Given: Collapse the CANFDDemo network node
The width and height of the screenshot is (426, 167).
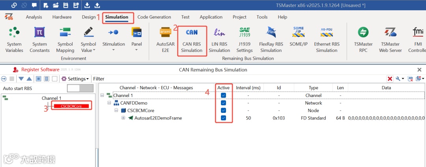Looking at the screenshot, I should [x=109, y=103].
